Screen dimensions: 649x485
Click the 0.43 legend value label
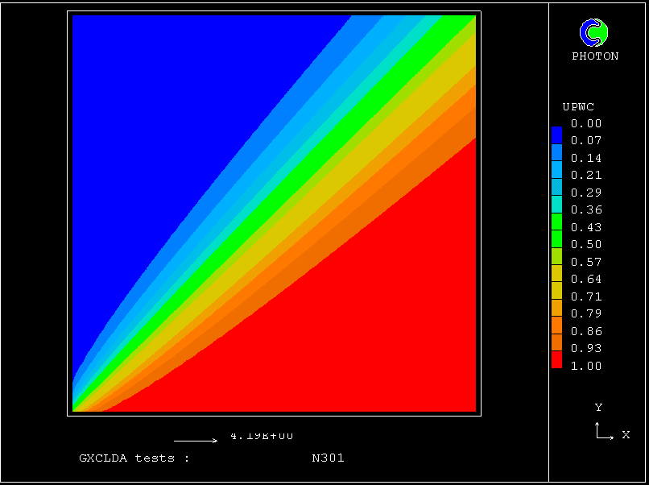click(x=585, y=228)
